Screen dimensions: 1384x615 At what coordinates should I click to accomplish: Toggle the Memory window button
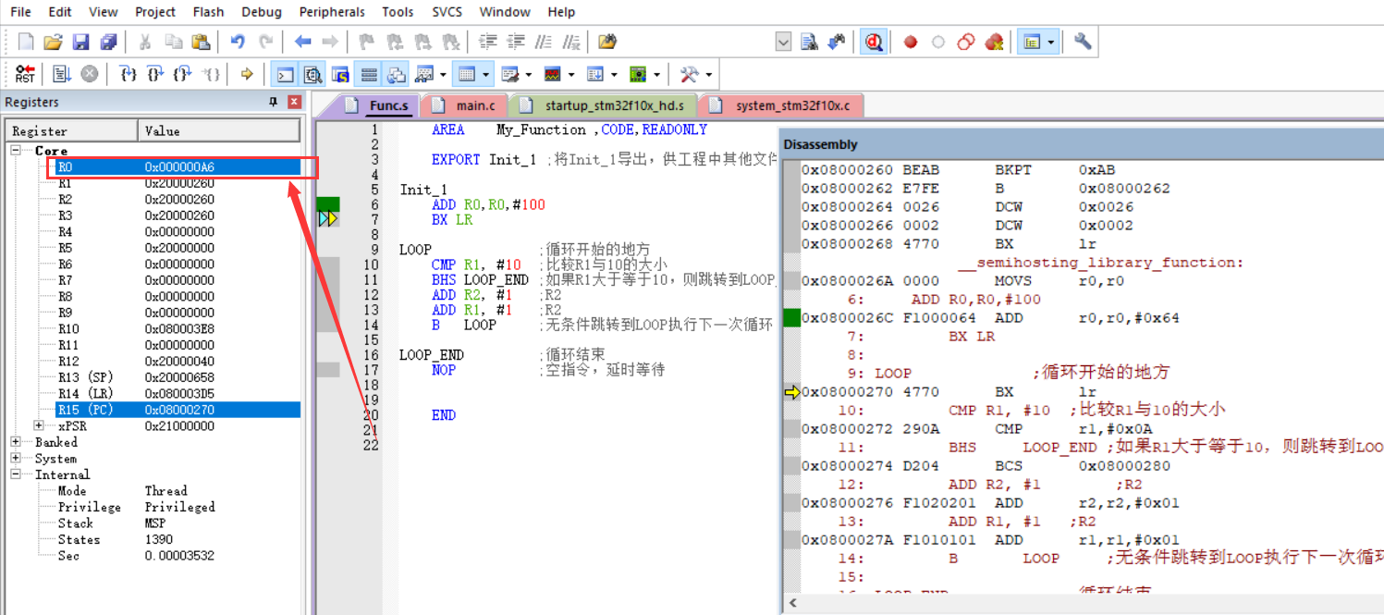click(467, 74)
